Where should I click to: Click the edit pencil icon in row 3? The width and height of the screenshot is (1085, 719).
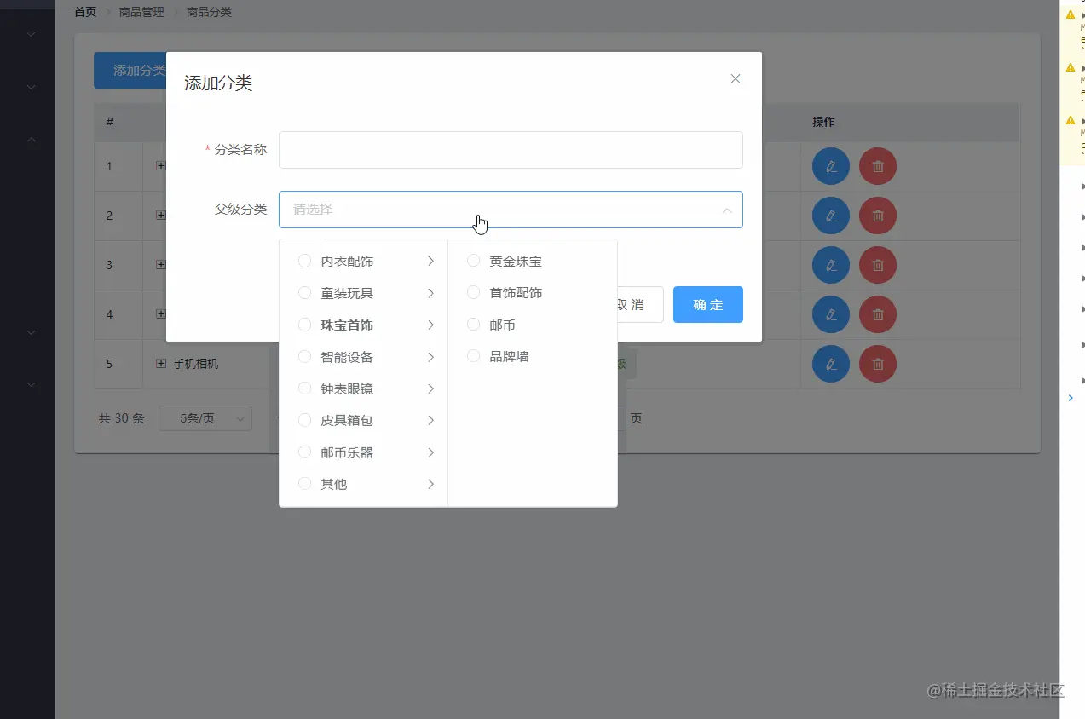pos(829,265)
